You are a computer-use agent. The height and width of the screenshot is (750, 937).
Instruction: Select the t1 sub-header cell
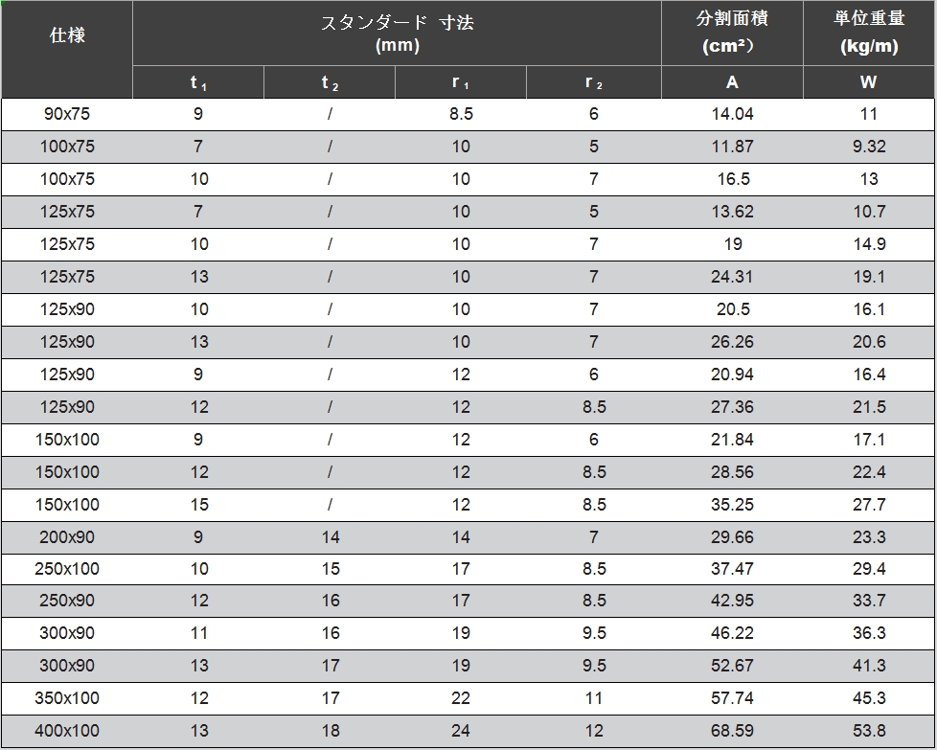click(x=198, y=83)
